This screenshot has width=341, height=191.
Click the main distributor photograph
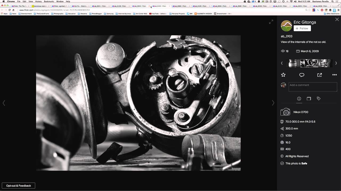click(138, 103)
